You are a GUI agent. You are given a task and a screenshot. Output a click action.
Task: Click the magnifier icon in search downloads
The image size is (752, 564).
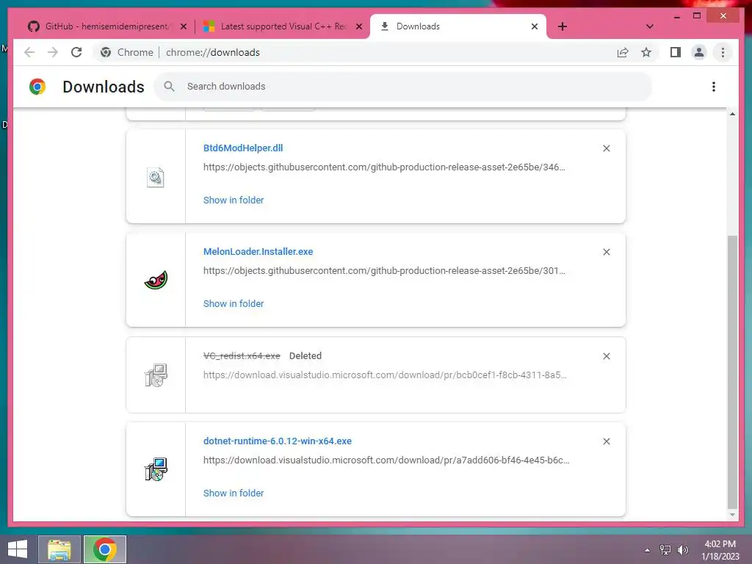tap(169, 87)
